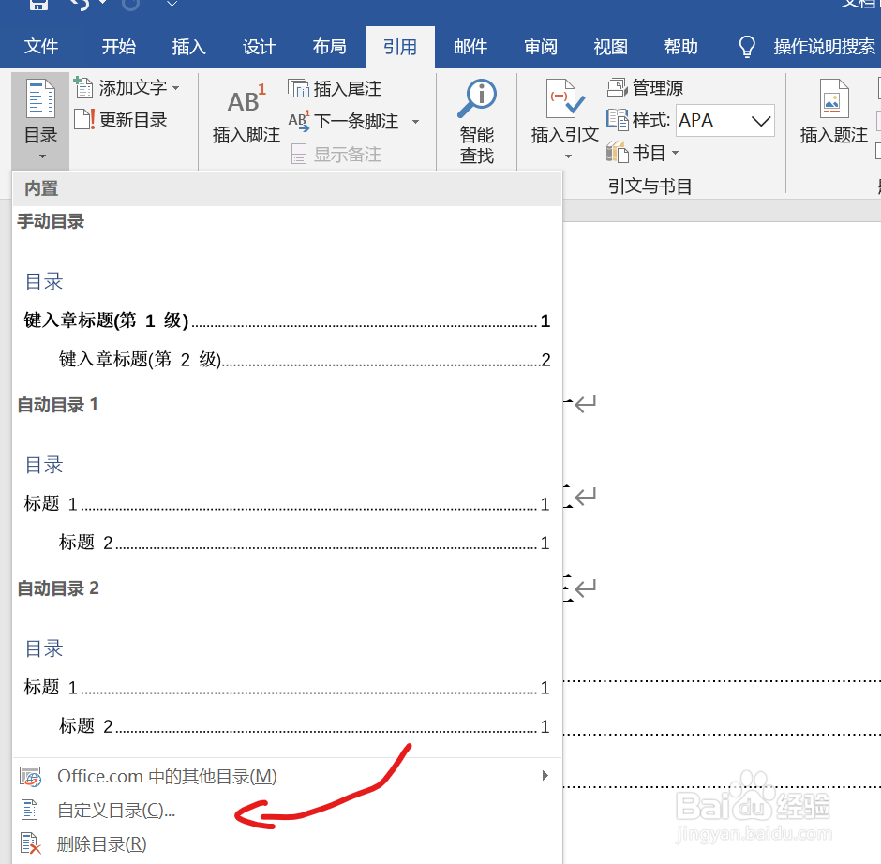Click the 操作说明搜索 search feature
This screenshot has height=864, width=881.
pyautogui.click(x=825, y=46)
